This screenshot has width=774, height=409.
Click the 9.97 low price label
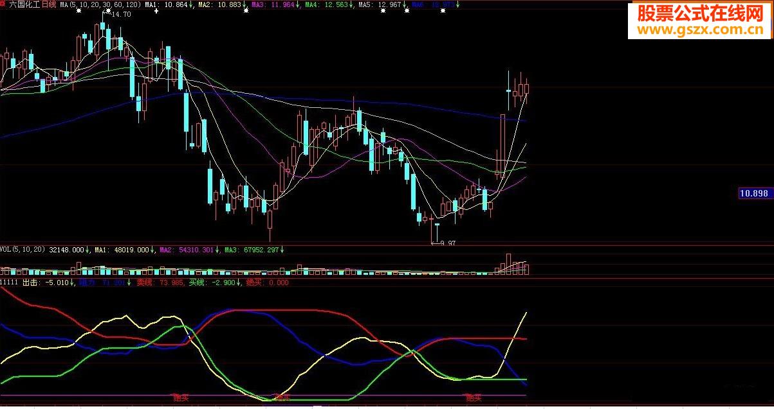coord(447,243)
